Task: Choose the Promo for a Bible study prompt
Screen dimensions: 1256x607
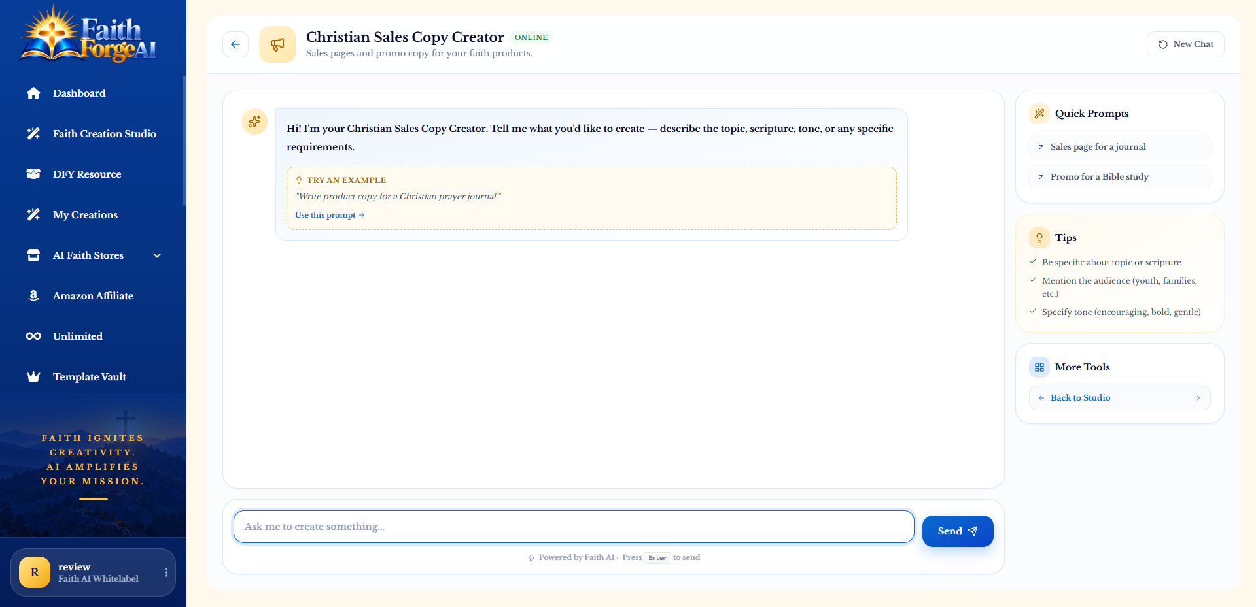Action: (1120, 177)
